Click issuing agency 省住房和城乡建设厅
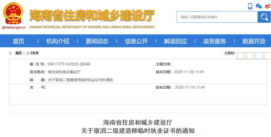 coord(64,72)
